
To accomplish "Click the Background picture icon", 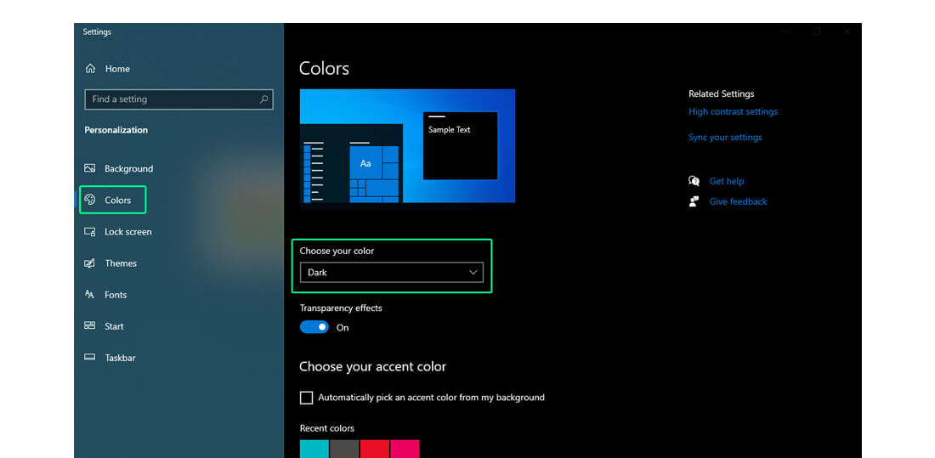I will click(x=89, y=168).
